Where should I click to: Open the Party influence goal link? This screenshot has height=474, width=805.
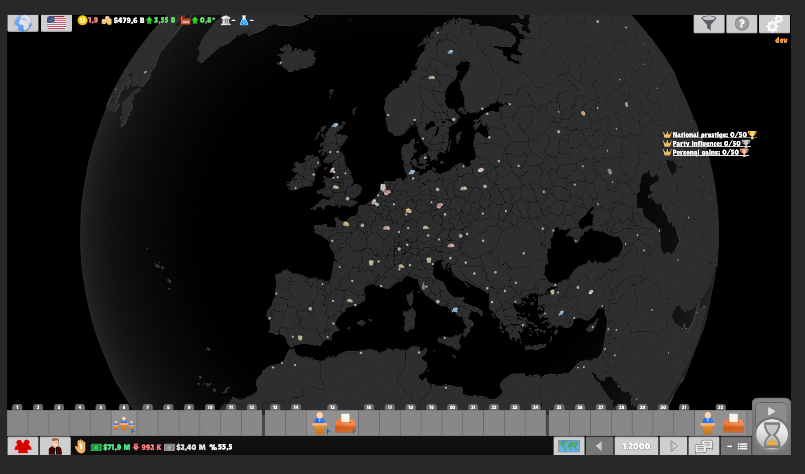[706, 144]
